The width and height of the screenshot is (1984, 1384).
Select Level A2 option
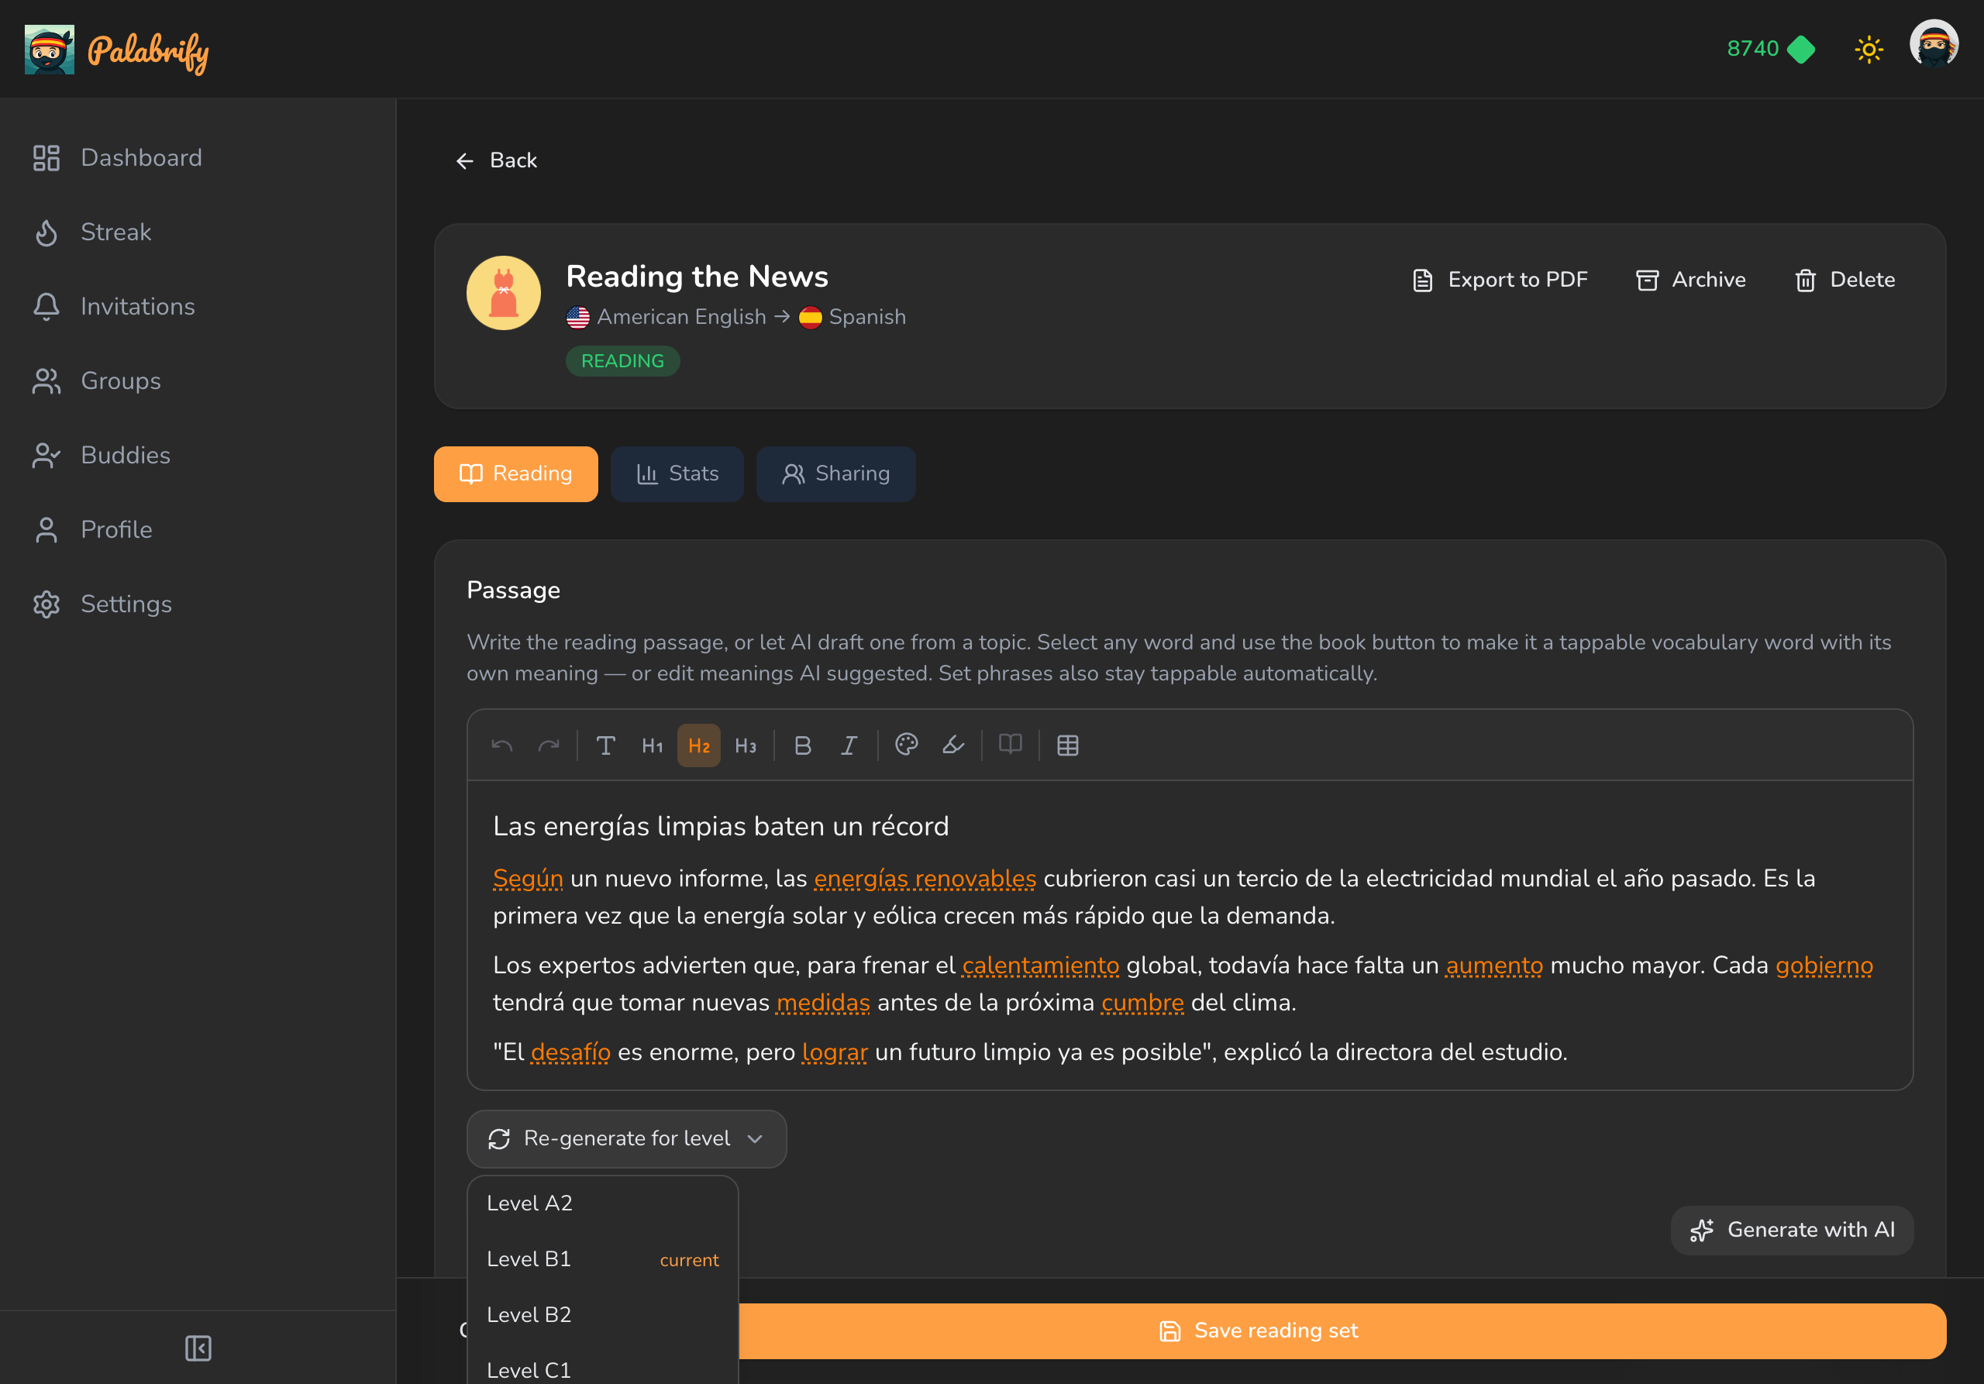[x=602, y=1203]
